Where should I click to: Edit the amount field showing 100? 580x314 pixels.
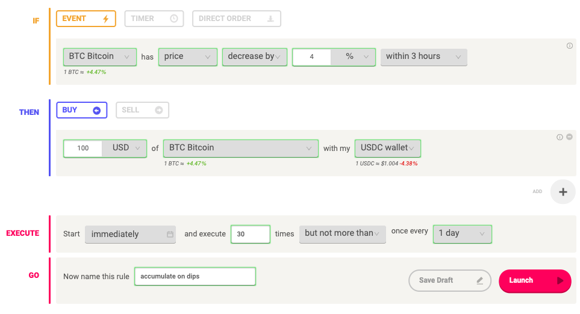click(x=83, y=149)
